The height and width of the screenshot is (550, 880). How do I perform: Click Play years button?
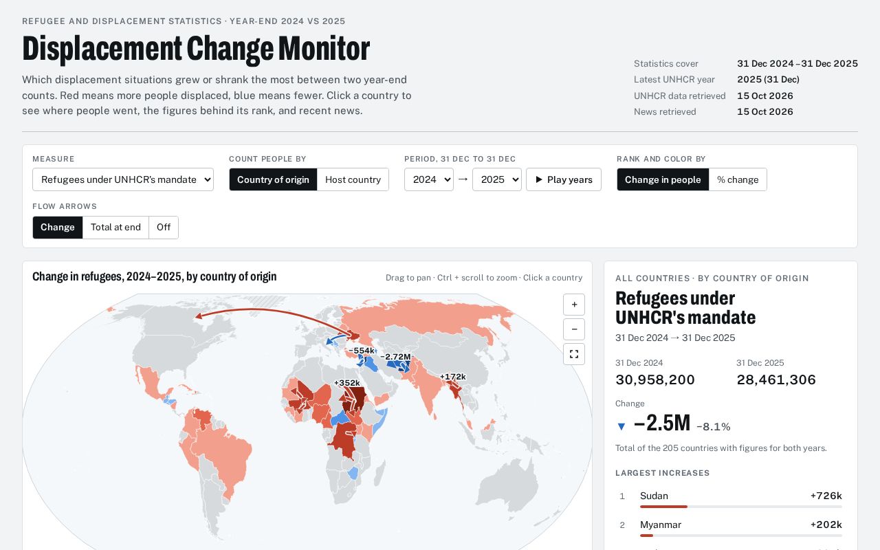tap(564, 179)
